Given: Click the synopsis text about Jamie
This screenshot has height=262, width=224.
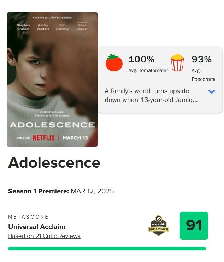Looking at the screenshot, I should coord(151,95).
